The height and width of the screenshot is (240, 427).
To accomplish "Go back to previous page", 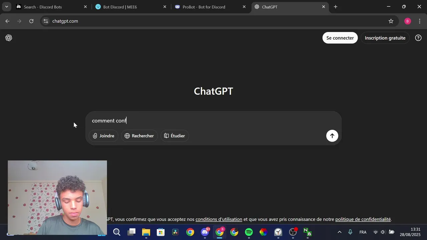I will click(7, 21).
